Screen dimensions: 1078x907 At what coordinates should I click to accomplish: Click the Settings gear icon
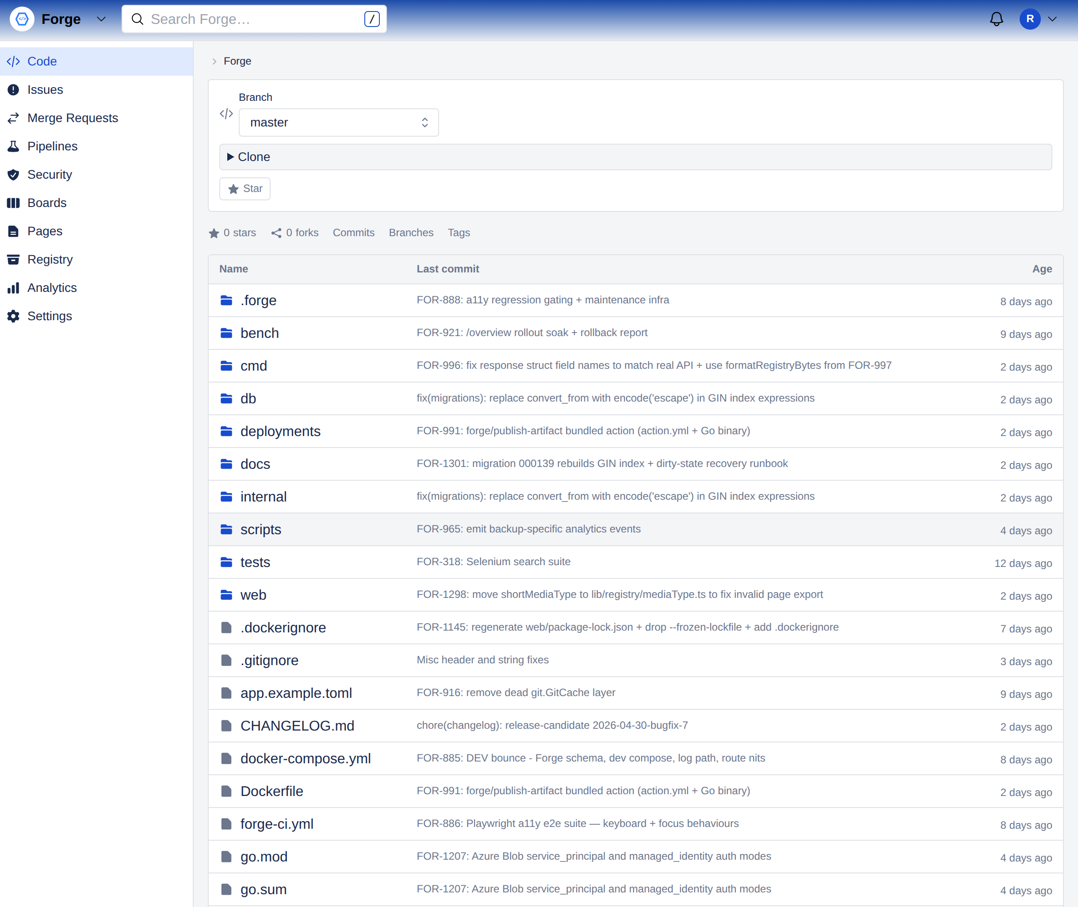pyautogui.click(x=13, y=316)
